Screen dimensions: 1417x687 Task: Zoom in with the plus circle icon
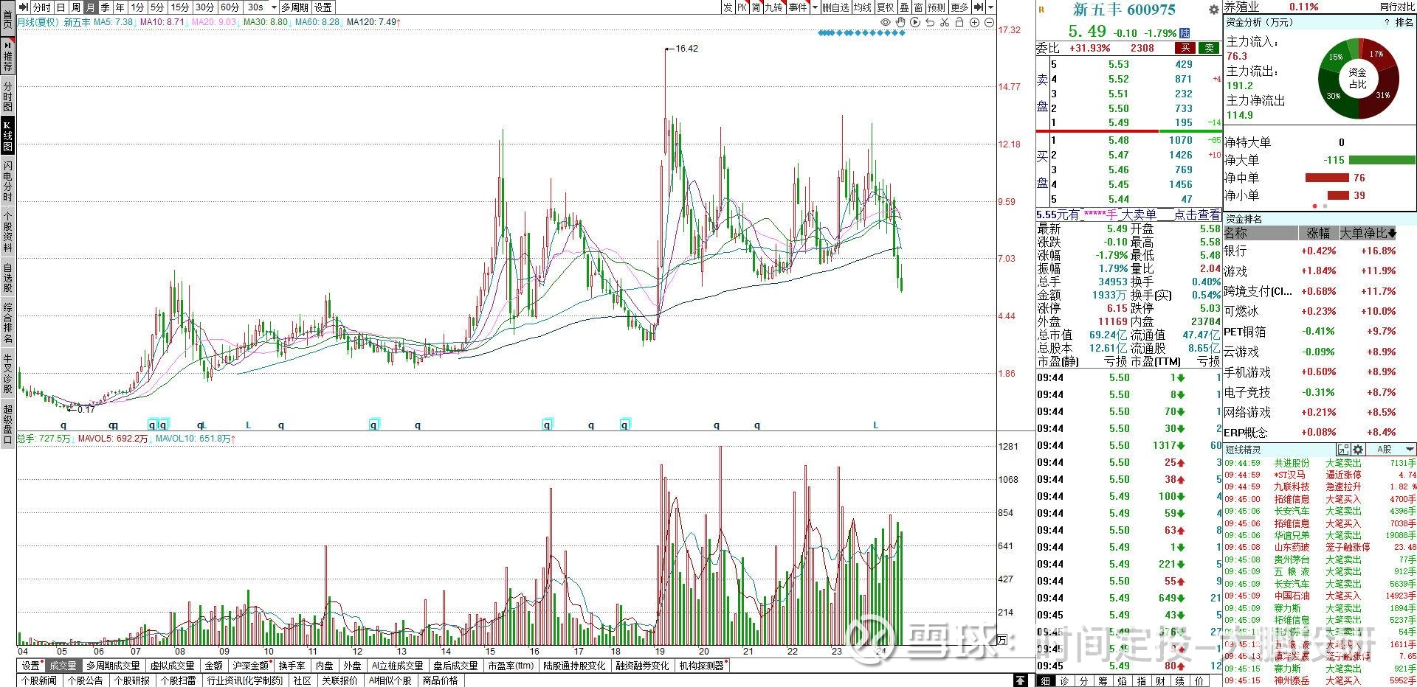[x=974, y=23]
